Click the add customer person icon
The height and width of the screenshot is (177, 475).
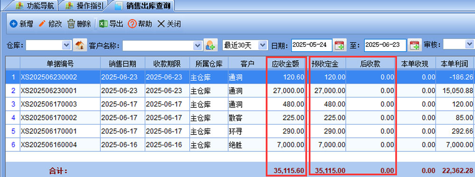coord(210,45)
